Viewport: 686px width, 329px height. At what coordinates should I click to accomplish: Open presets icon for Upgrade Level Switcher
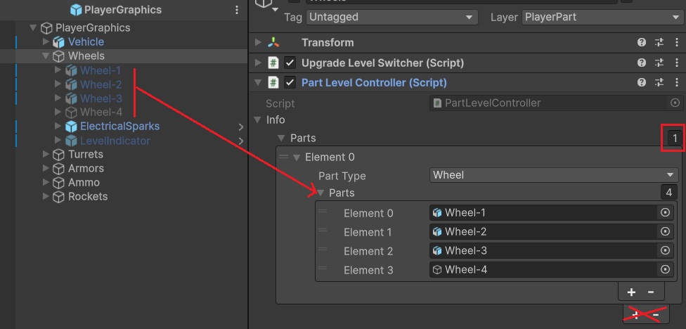(659, 63)
